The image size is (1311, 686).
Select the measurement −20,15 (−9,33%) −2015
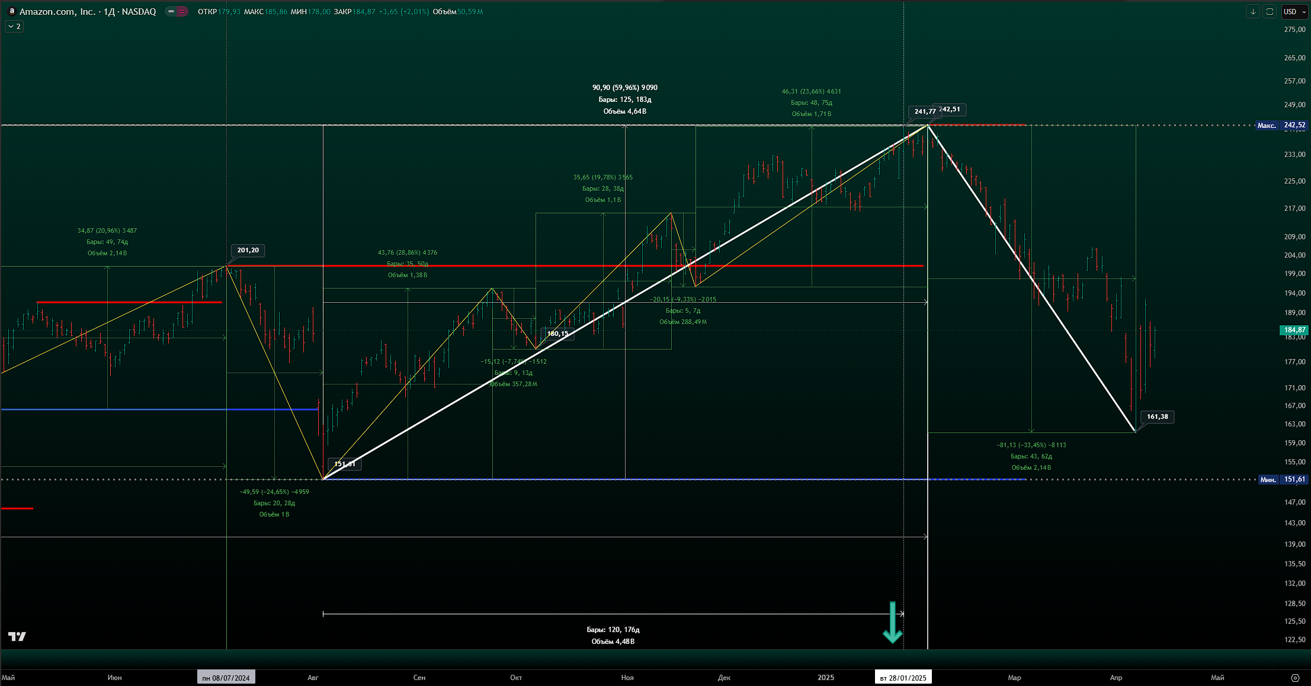coord(683,299)
